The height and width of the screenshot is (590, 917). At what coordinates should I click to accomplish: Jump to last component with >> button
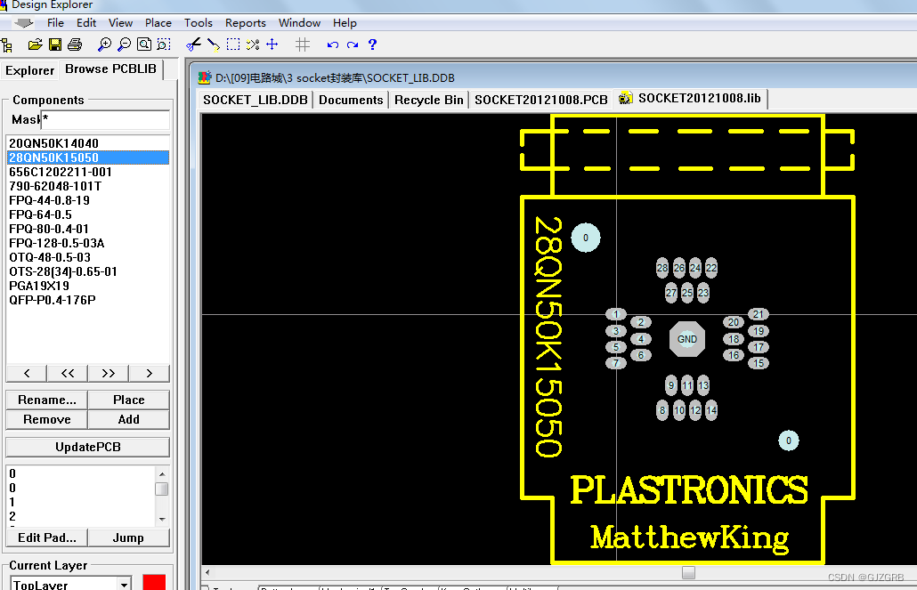tap(109, 373)
